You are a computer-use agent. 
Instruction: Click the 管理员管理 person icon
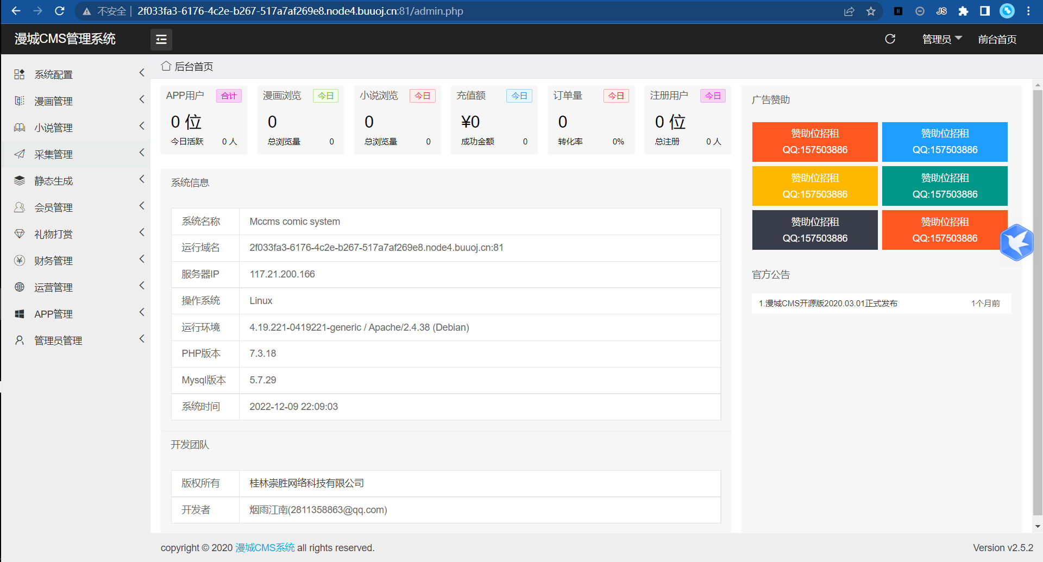click(x=20, y=340)
